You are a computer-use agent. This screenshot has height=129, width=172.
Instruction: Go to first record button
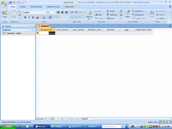(45, 119)
